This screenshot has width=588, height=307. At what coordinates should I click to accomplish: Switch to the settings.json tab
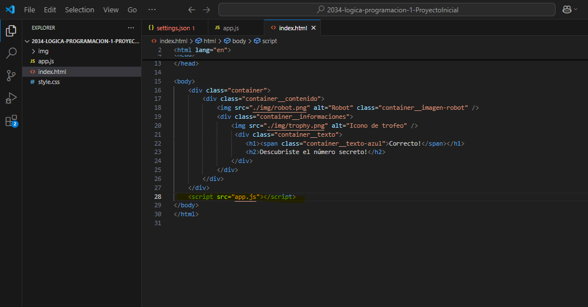coord(175,28)
